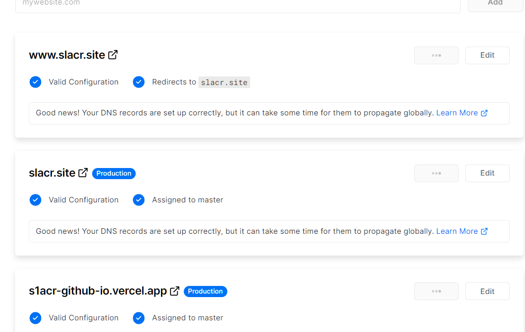Edit the www.slacr.site domain
Screen dimensions: 525x332
pos(487,55)
